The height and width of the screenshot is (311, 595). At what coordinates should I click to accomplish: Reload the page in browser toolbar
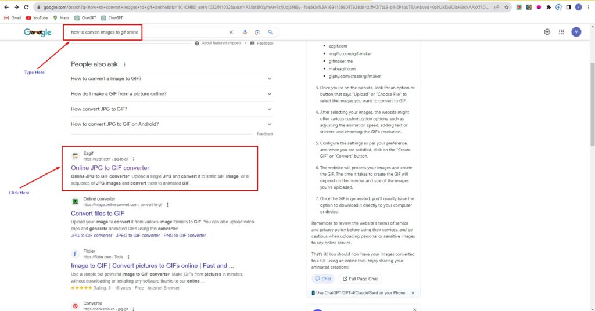point(26,7)
